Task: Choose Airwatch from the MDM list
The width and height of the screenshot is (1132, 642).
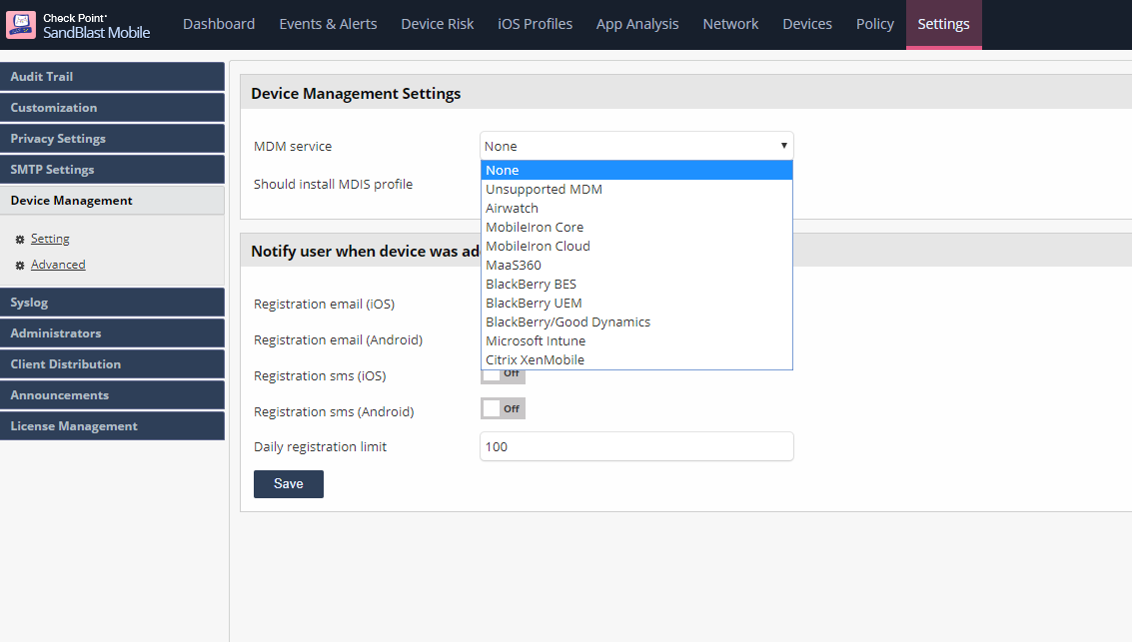Action: point(512,208)
